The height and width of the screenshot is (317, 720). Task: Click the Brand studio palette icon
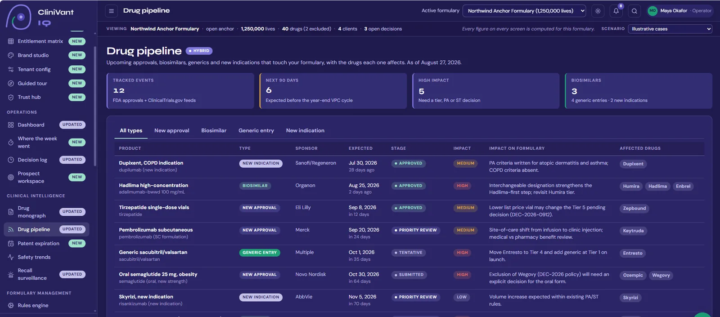point(11,55)
